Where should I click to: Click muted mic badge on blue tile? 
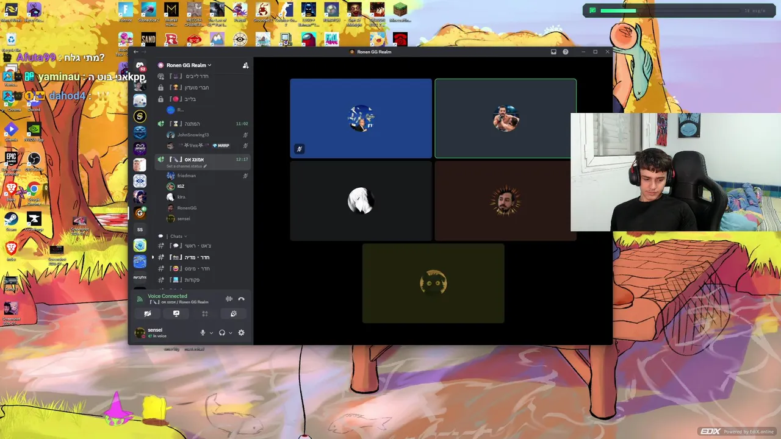tap(299, 149)
